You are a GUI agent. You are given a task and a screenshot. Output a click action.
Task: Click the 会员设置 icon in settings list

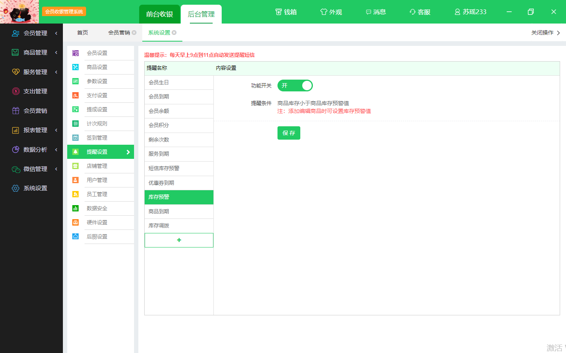[75, 53]
